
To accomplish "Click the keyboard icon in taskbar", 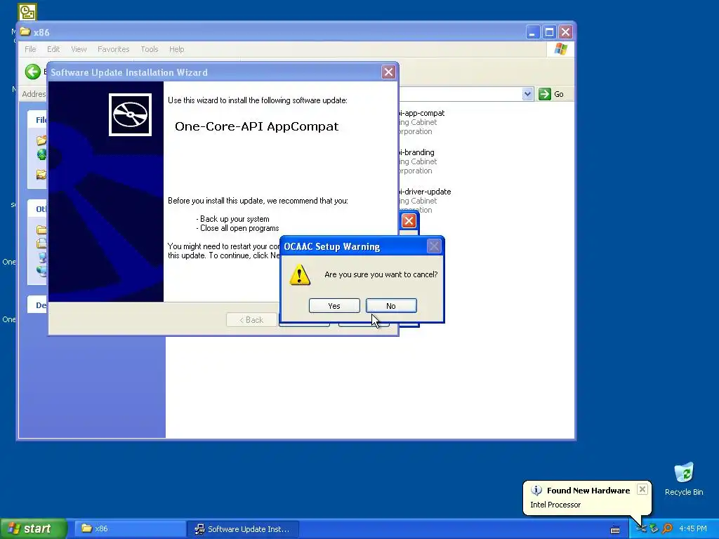I will pyautogui.click(x=615, y=530).
